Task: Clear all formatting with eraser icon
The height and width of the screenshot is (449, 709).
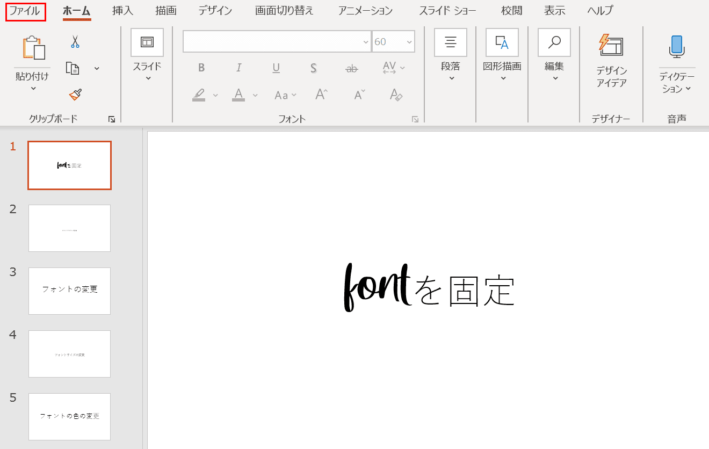Action: [x=396, y=95]
